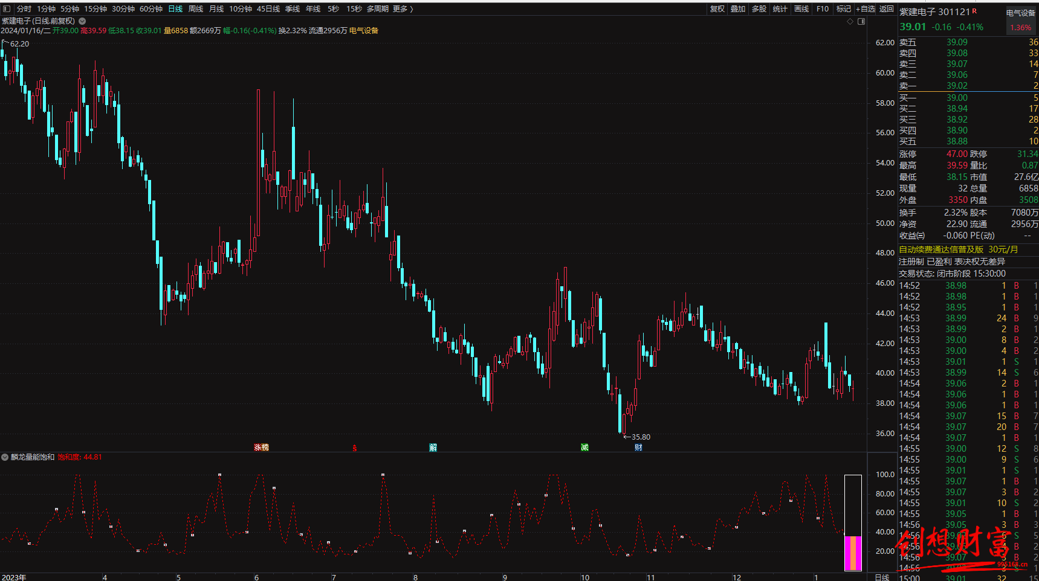The height and width of the screenshot is (581, 1039).
Task: Open the 复权 adjustment menu
Action: point(717,9)
